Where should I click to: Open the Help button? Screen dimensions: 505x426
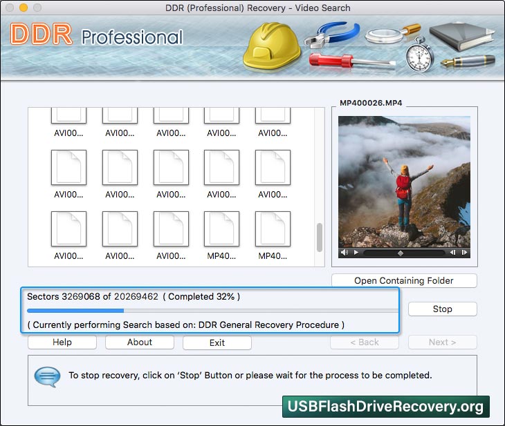click(x=62, y=342)
